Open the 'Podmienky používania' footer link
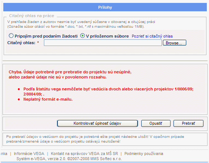Viewport: 209px width, 163px height. point(144,154)
